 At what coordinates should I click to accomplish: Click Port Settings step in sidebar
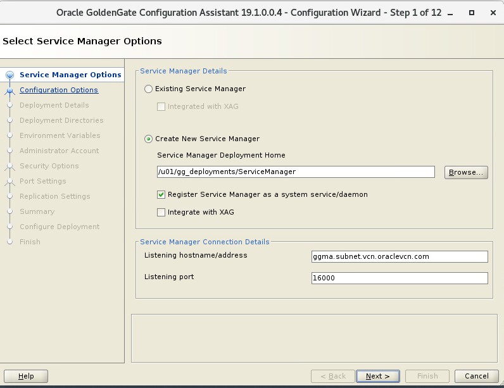click(43, 181)
